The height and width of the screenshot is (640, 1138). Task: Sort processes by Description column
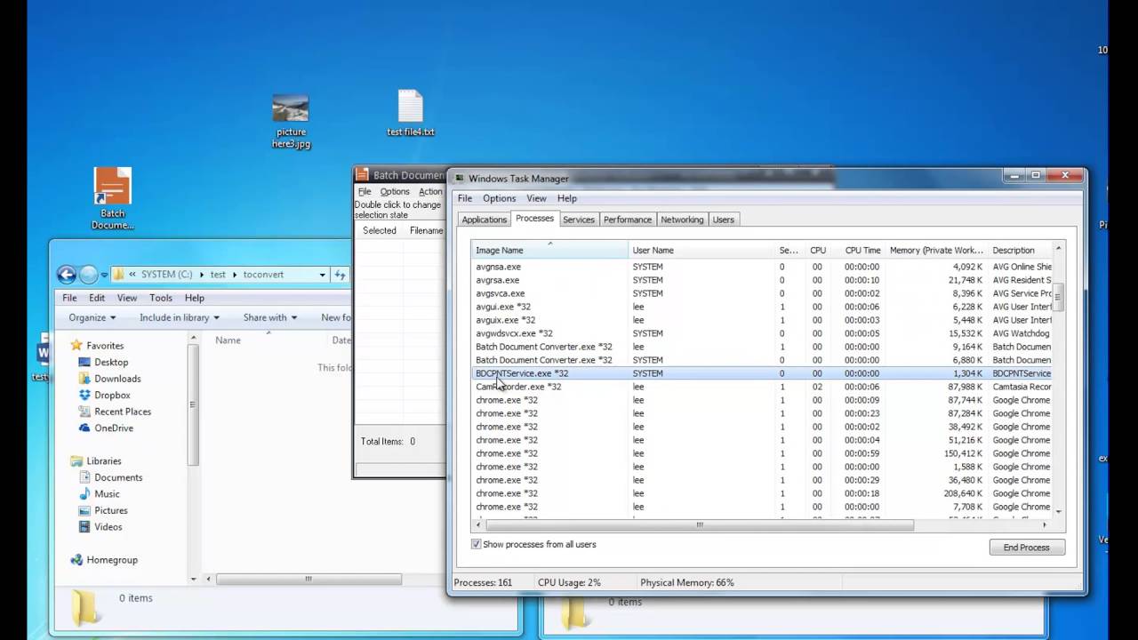point(1020,250)
